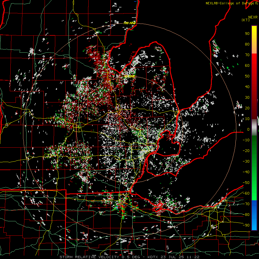Select the 50 value on velocity scale
Screen dimensions: 259x259
point(247,76)
